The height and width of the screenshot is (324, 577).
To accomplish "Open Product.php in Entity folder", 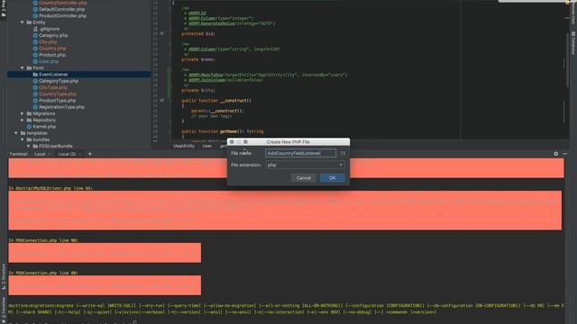I will pyautogui.click(x=52, y=55).
